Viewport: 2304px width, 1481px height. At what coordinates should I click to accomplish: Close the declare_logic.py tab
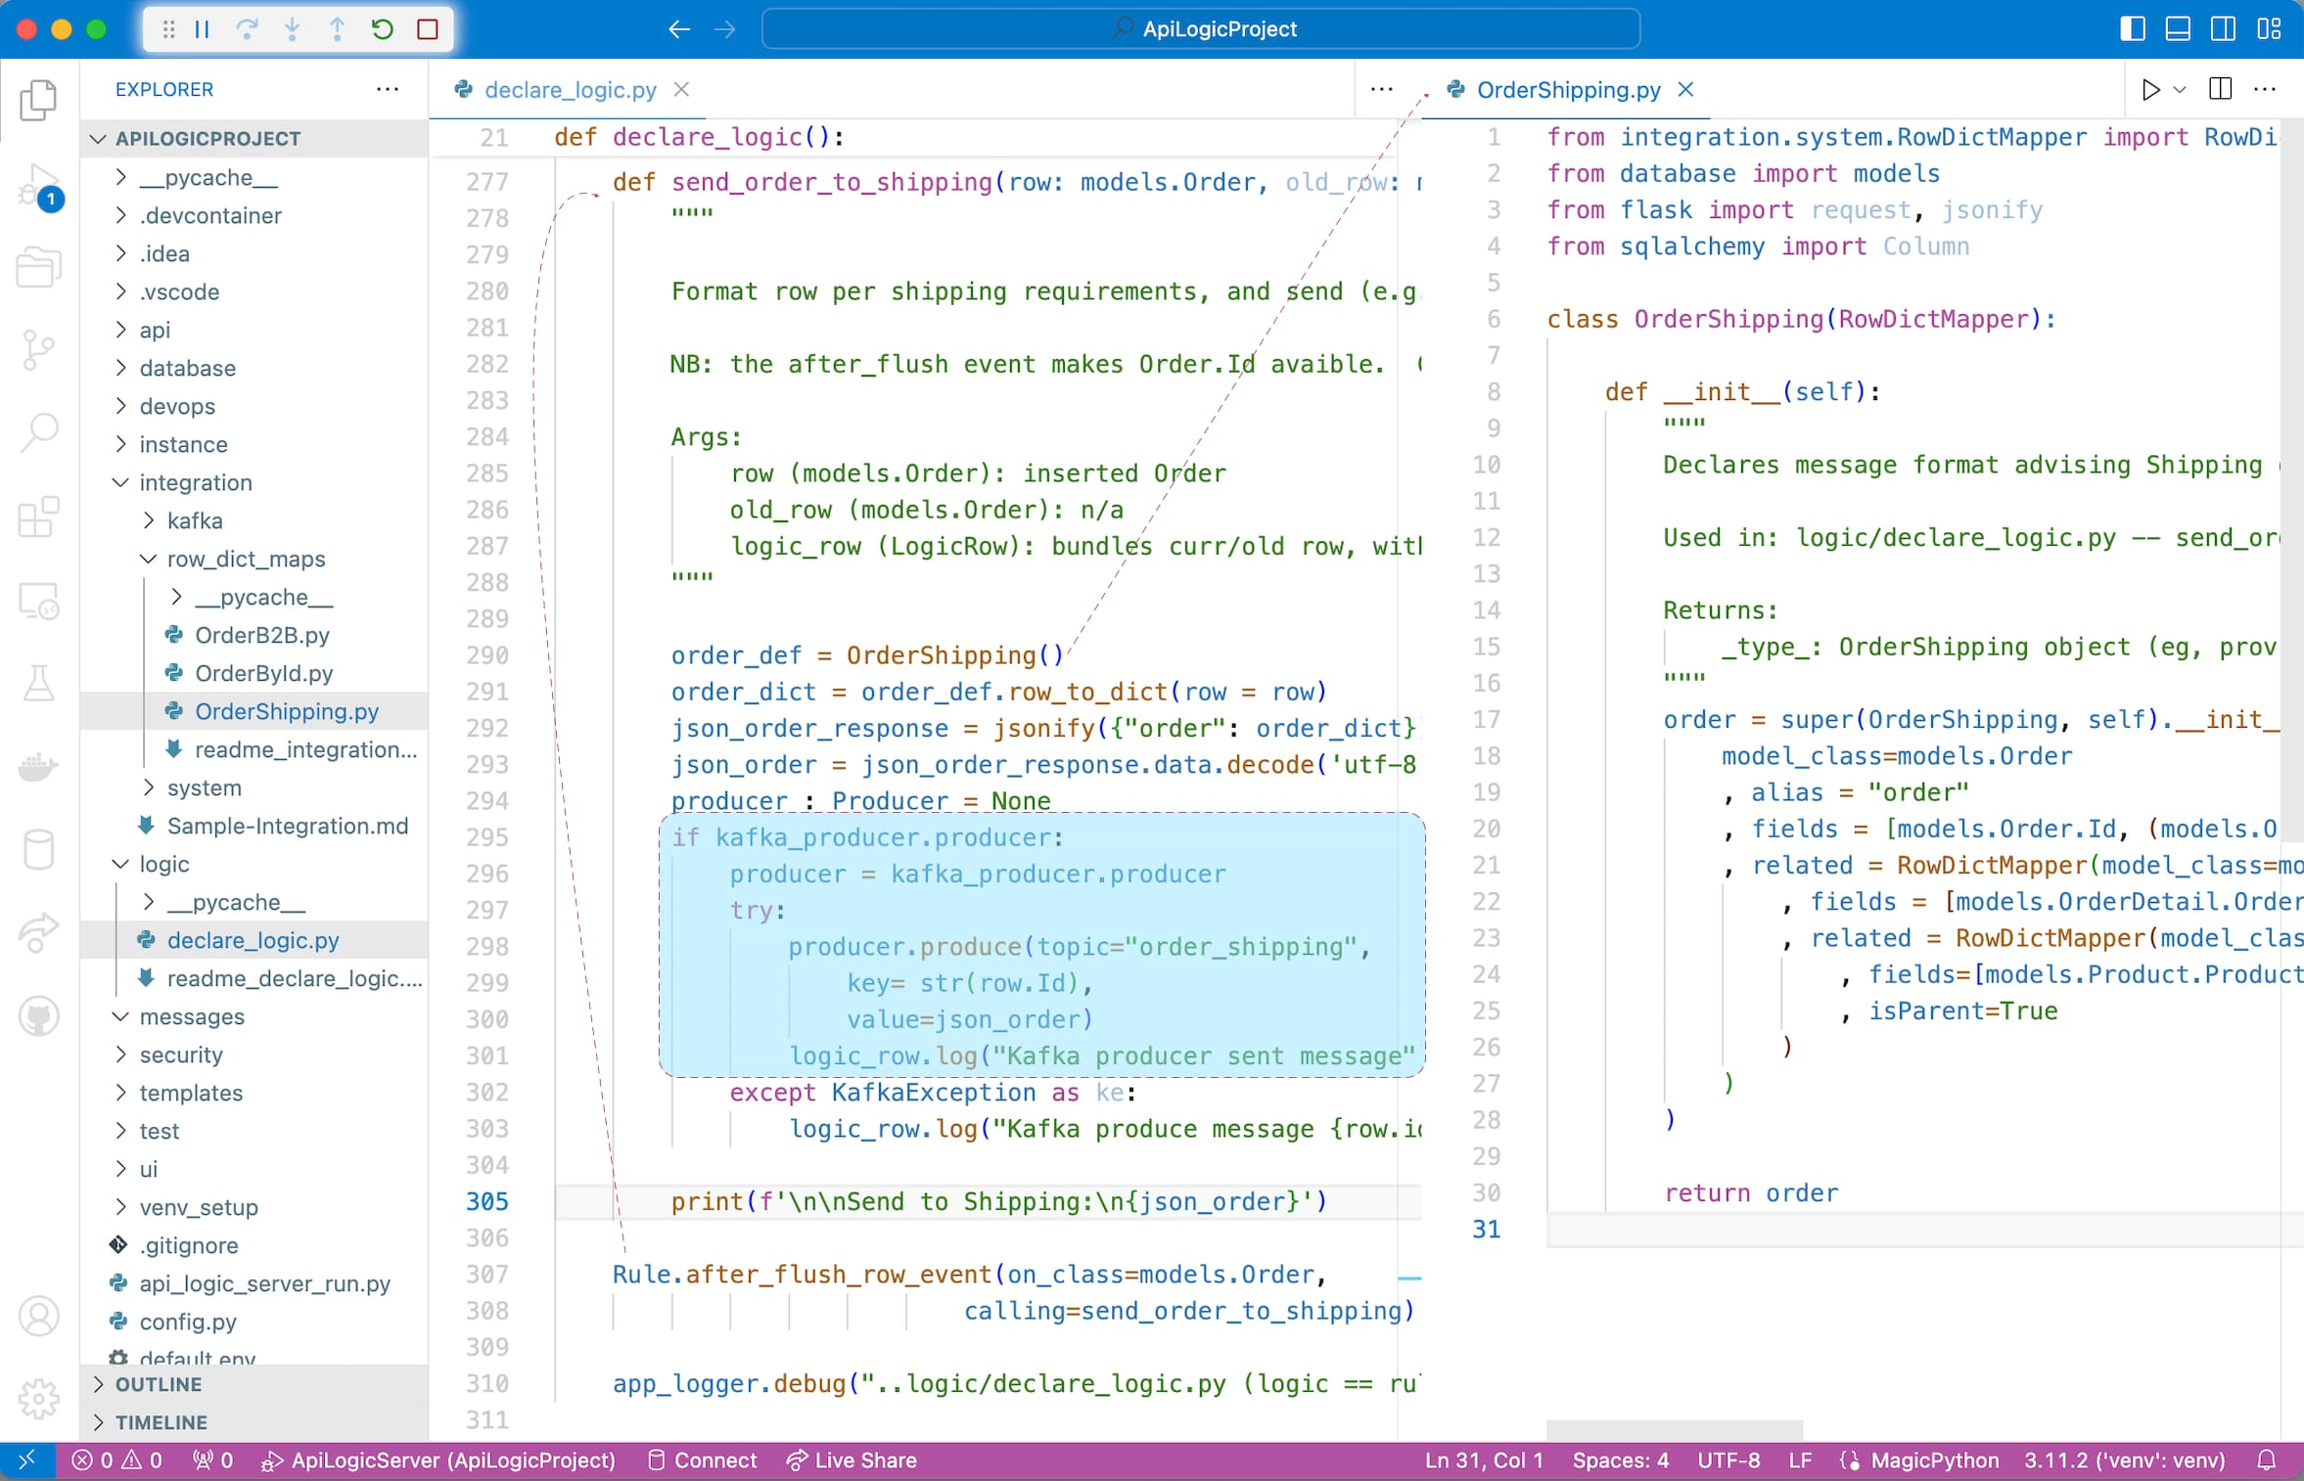point(682,90)
